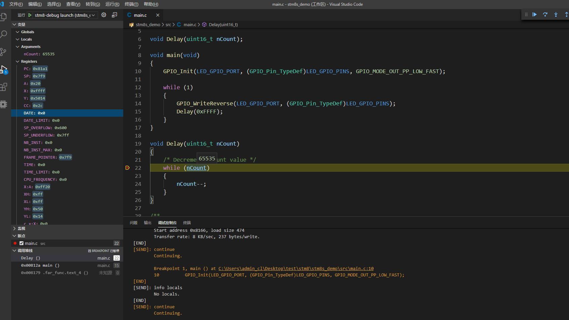Open the main.c:10 file path link
Image resolution: width=569 pixels, height=320 pixels.
point(296,268)
